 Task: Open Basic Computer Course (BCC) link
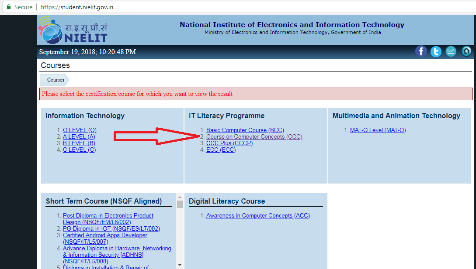pos(245,130)
